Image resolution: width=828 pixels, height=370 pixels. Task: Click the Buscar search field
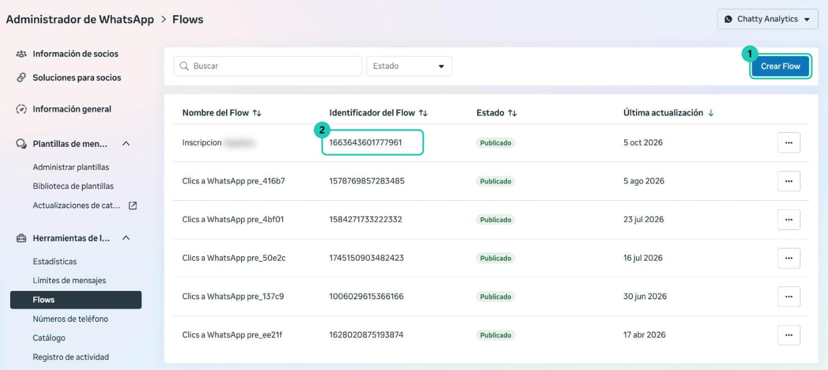(x=268, y=66)
